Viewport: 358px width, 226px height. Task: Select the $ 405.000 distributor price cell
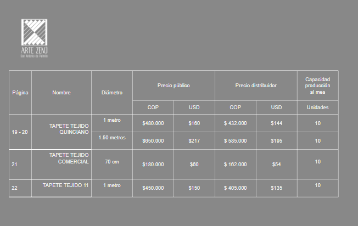coord(236,188)
